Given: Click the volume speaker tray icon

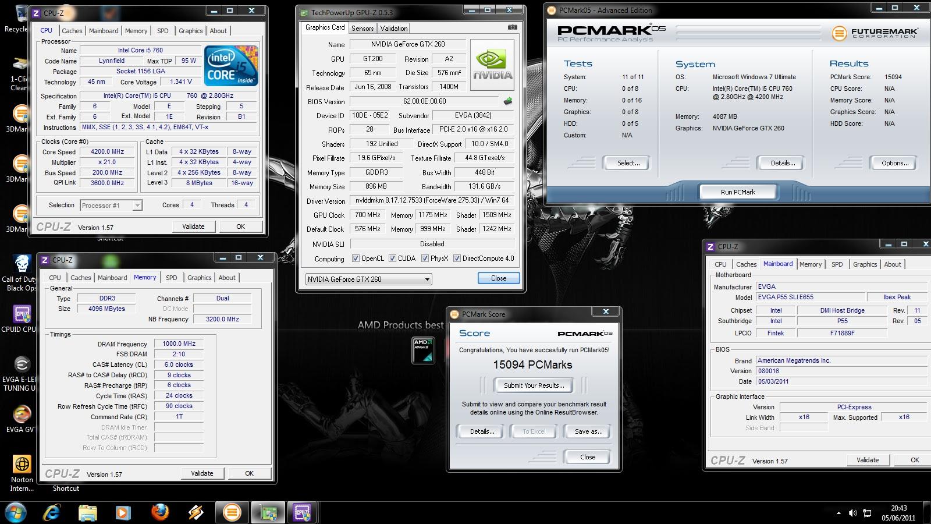Looking at the screenshot, I should [852, 513].
